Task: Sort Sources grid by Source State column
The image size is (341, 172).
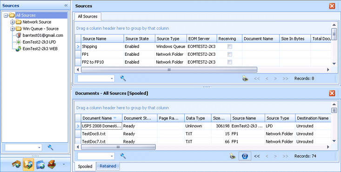Action: (x=140, y=39)
